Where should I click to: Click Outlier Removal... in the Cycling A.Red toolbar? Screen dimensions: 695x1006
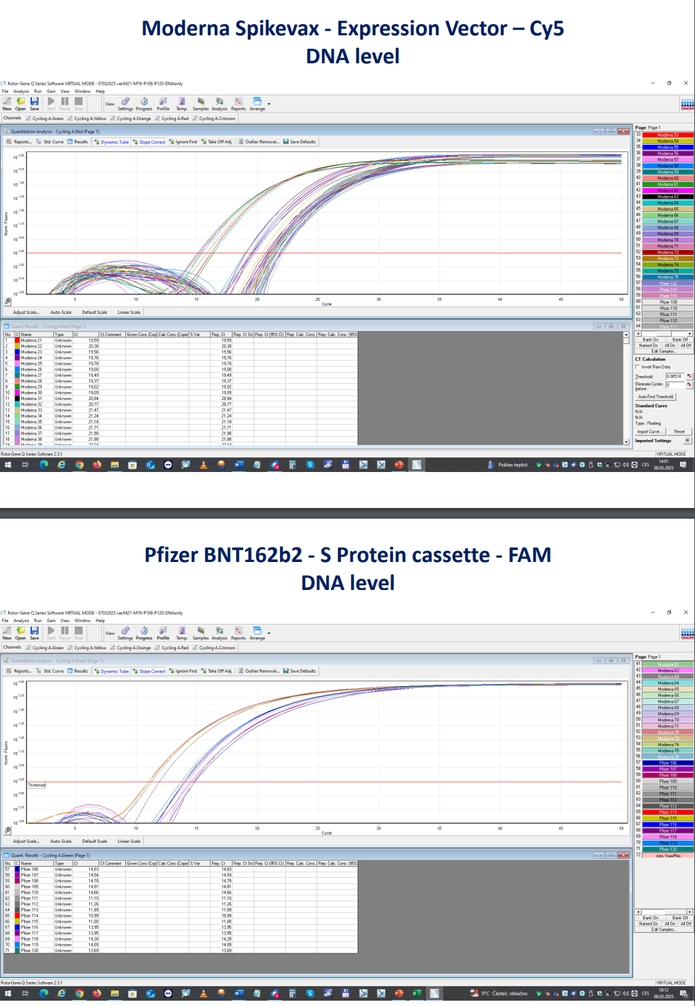click(259, 142)
